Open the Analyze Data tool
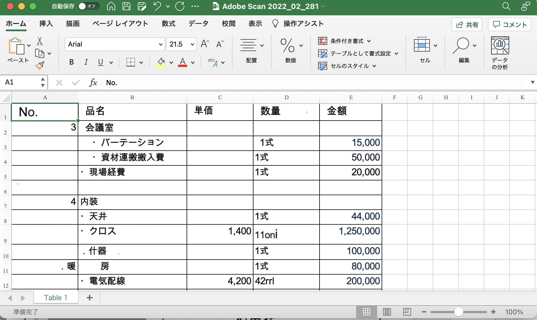The height and width of the screenshot is (320, 537). coord(500,53)
